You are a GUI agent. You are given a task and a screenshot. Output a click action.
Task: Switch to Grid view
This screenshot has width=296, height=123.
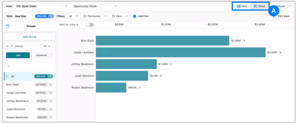pos(242,6)
